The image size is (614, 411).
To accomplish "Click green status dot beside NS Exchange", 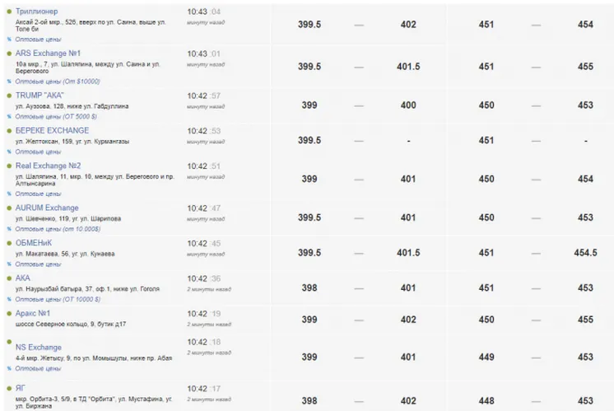I will tap(9, 348).
